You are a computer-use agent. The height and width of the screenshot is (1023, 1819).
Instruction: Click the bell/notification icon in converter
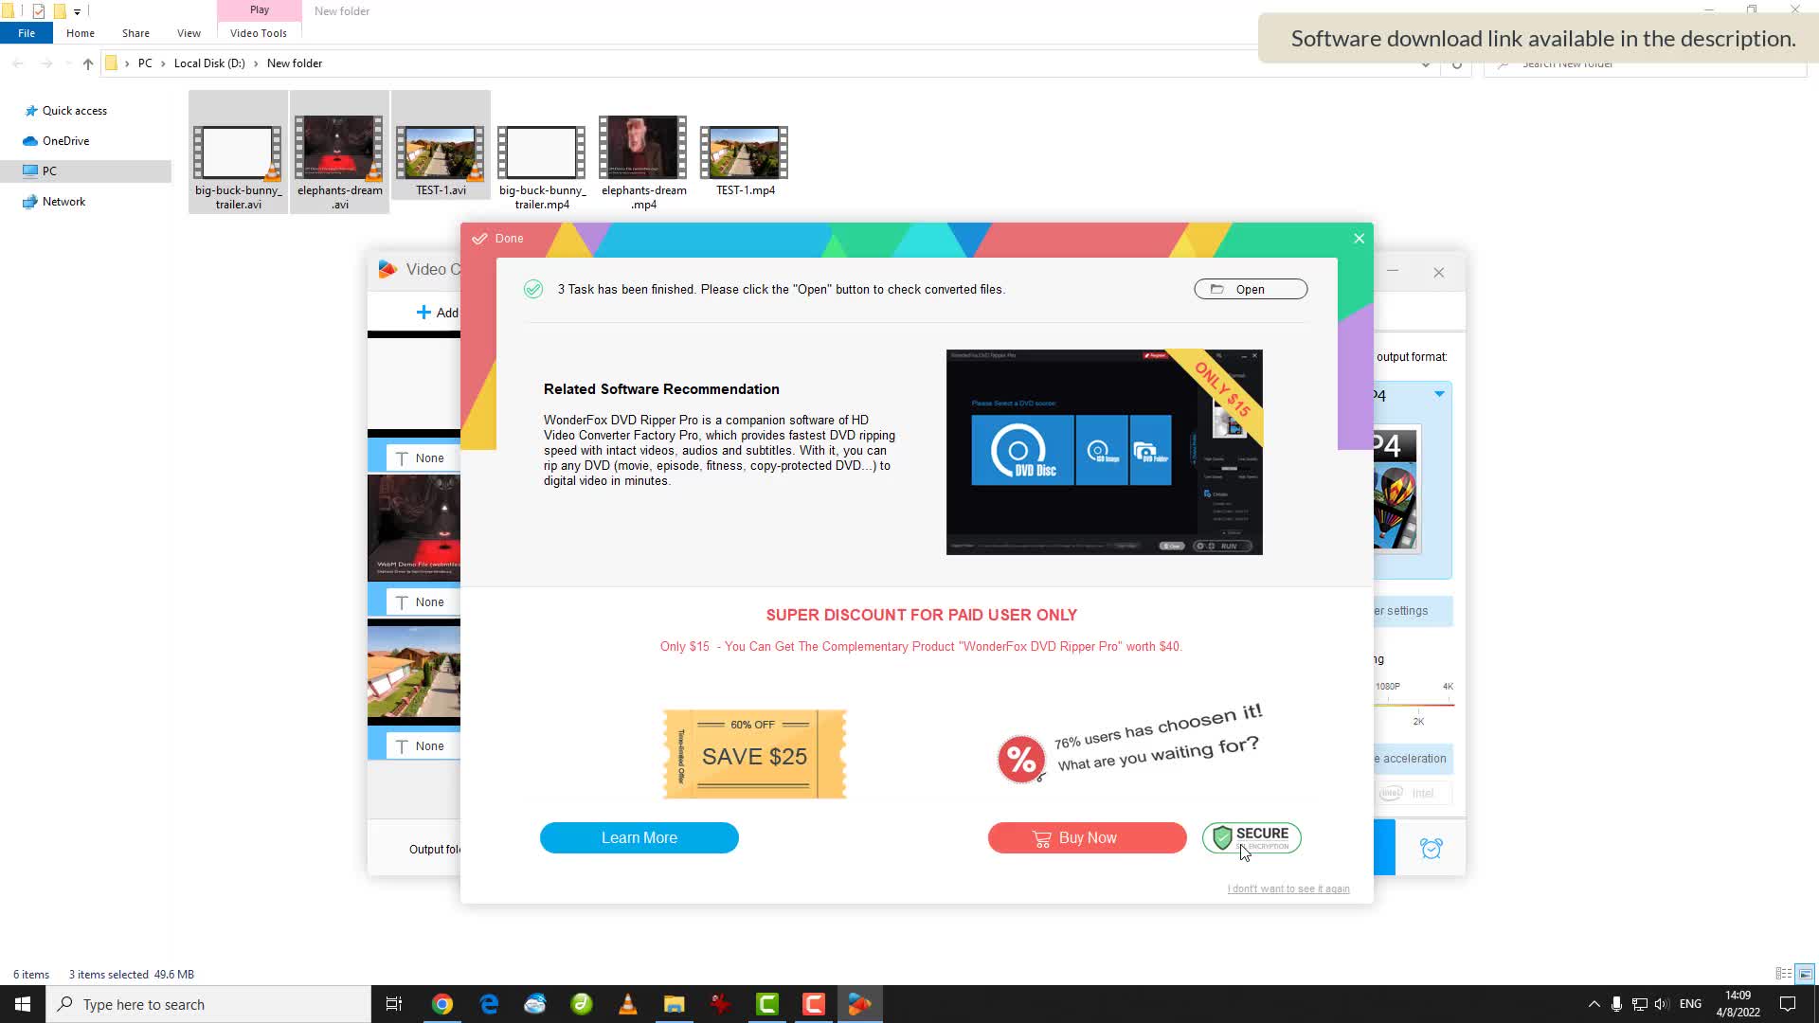pyautogui.click(x=1432, y=848)
